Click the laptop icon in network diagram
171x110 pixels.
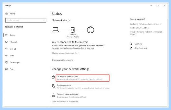(x=55, y=30)
